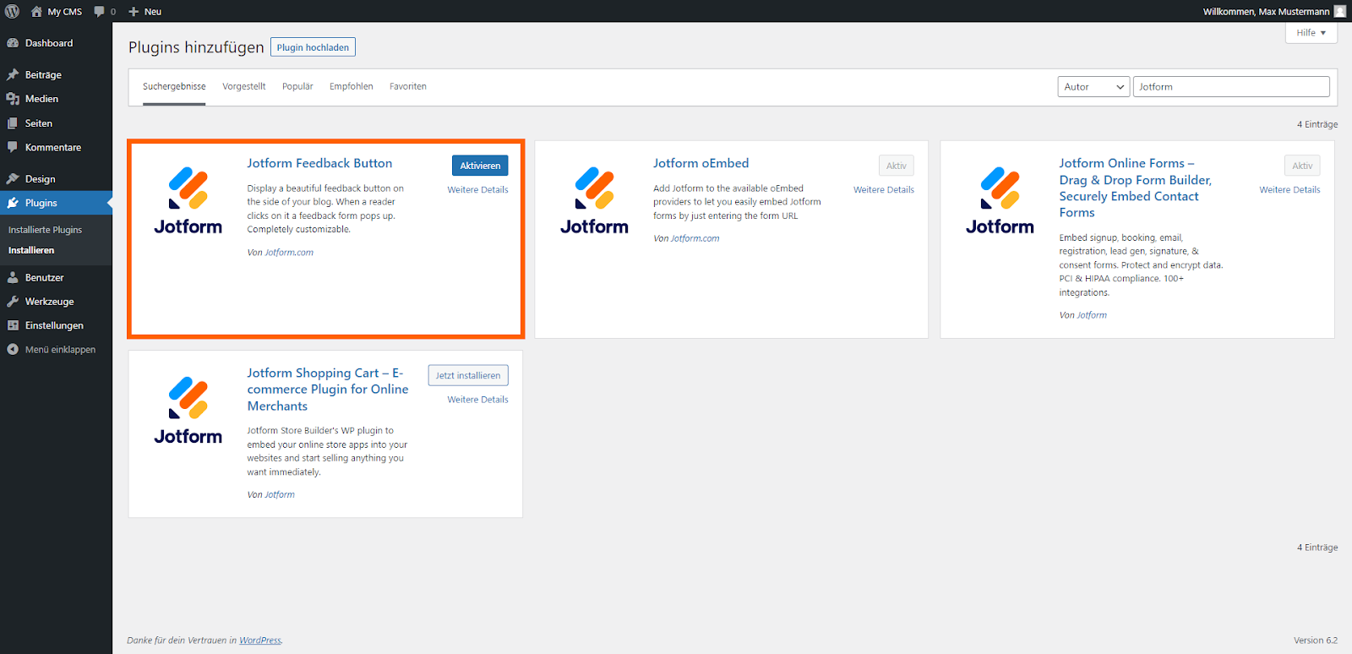Viewport: 1352px width, 654px height.
Task: Click the plus icon beside Neu
Action: coord(134,11)
